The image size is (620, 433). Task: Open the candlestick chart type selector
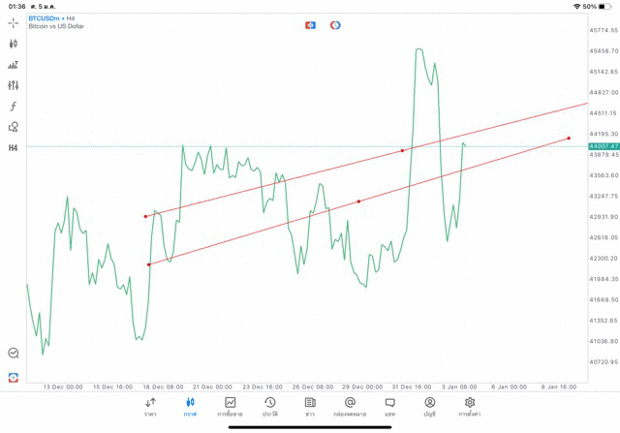14,44
